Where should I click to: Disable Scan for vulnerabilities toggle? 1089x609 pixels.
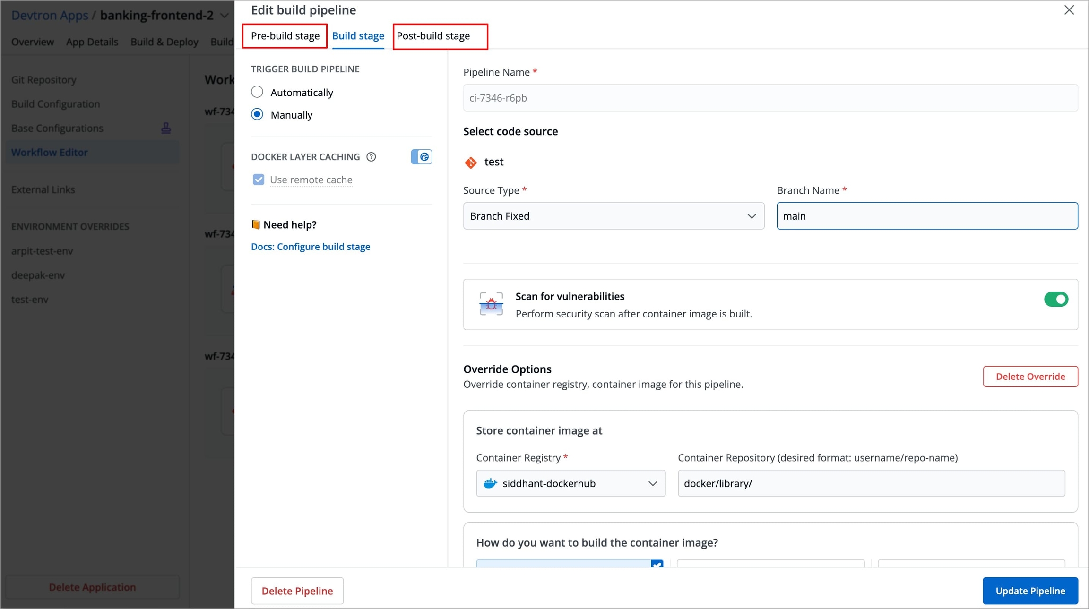[1055, 299]
